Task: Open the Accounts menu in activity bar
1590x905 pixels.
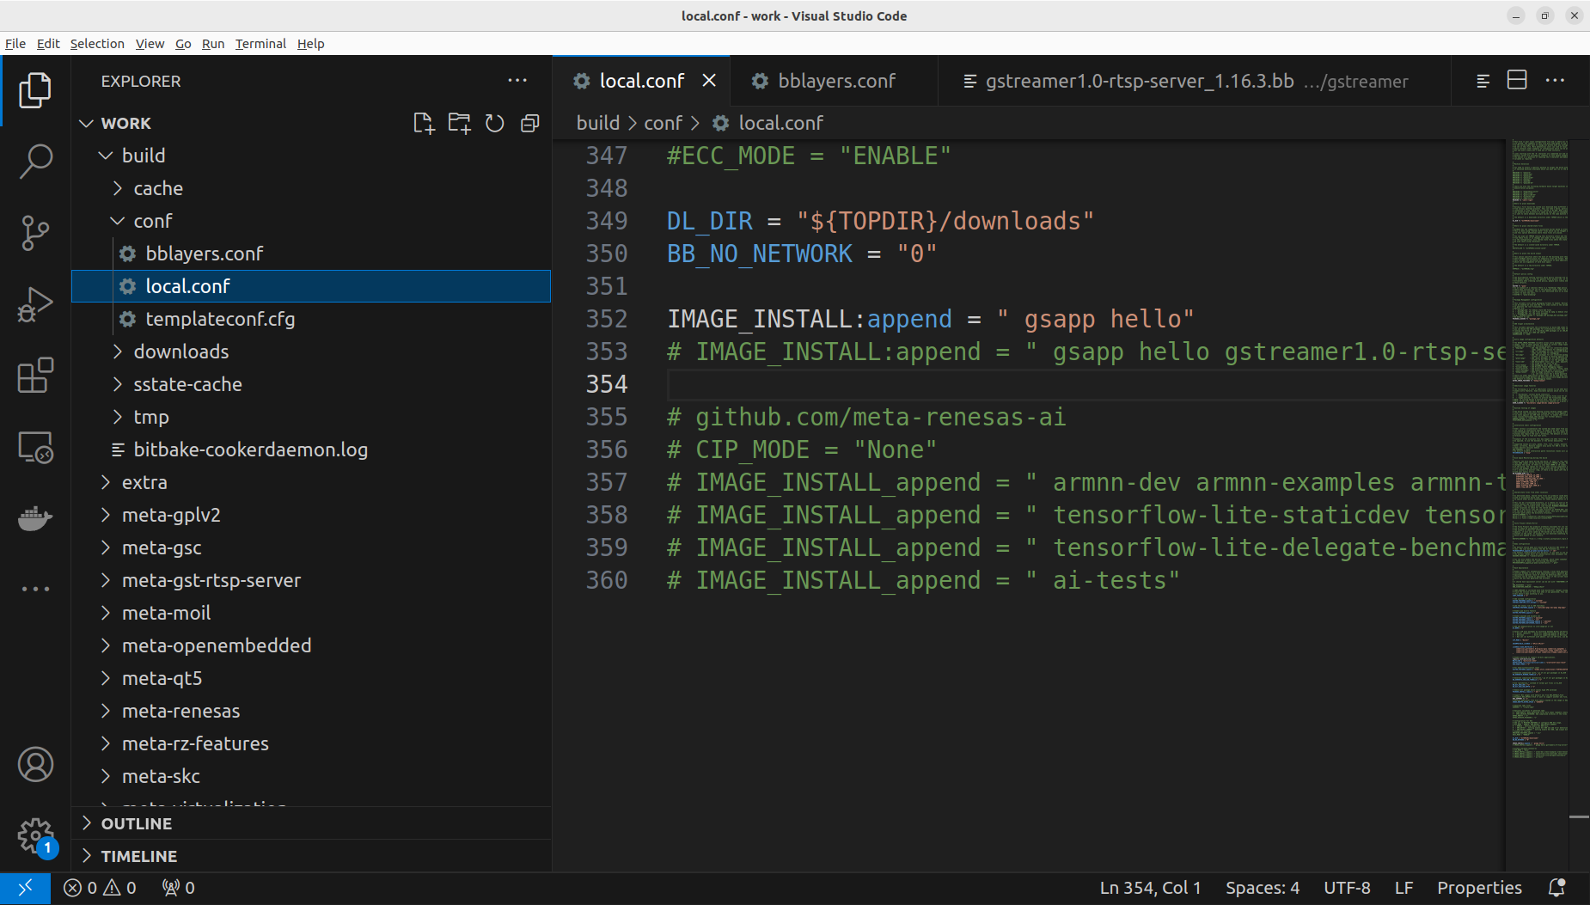Action: coord(35,764)
